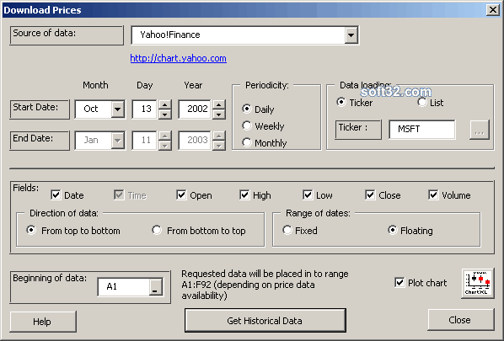Click the ticker browse ellipsis button
Viewport: 504px width, 341px height.
pyautogui.click(x=480, y=130)
